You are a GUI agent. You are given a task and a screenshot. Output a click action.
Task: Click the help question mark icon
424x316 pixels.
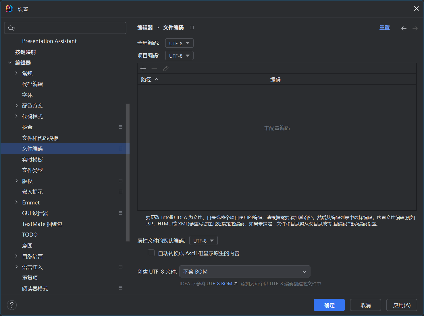pyautogui.click(x=12, y=305)
